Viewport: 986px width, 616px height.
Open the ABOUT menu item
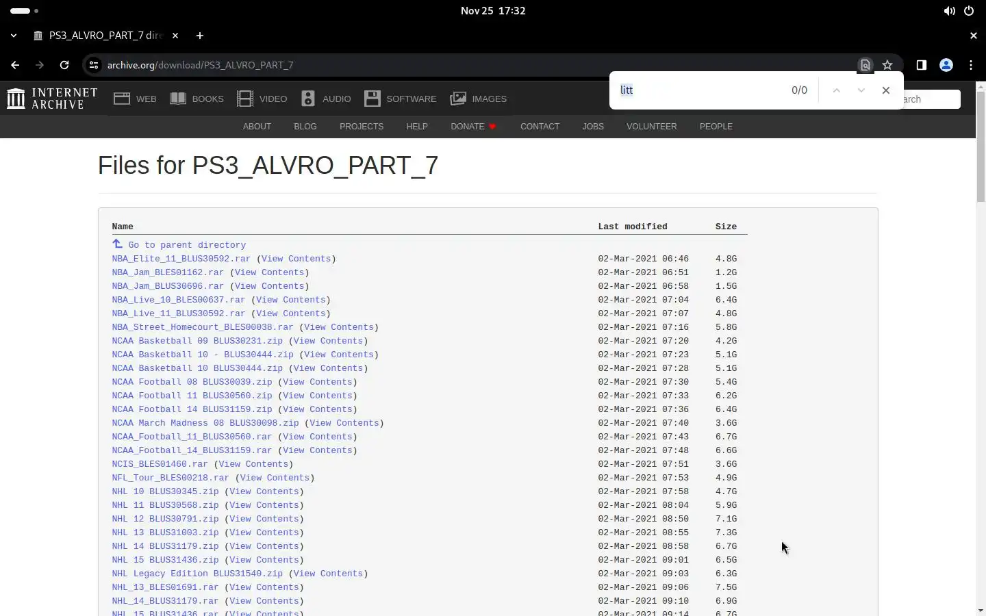point(257,127)
